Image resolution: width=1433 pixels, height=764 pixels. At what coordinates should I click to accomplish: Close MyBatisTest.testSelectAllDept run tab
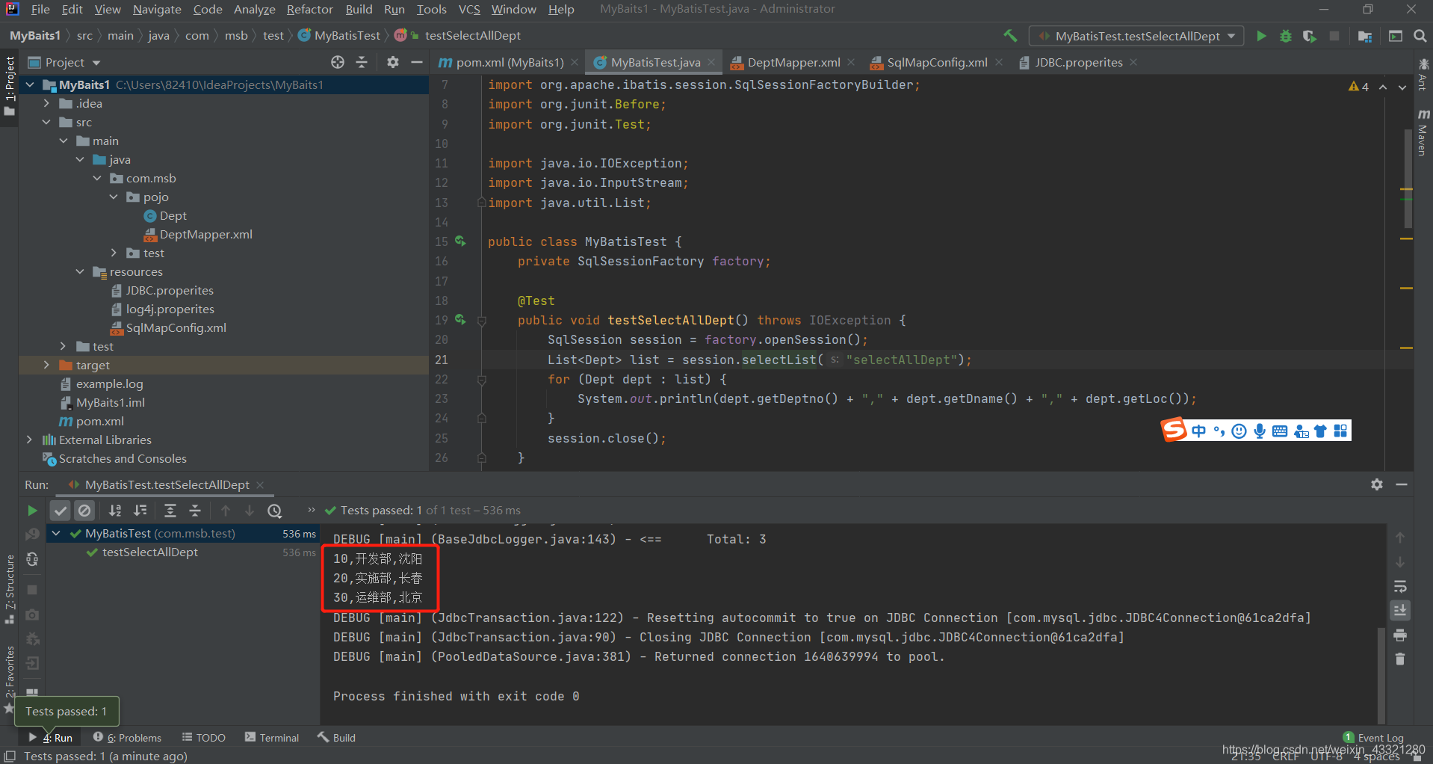(x=260, y=485)
